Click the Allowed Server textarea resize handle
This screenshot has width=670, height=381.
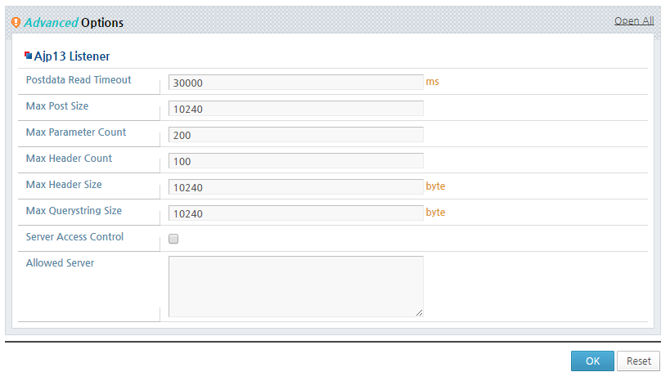pyautogui.click(x=419, y=313)
